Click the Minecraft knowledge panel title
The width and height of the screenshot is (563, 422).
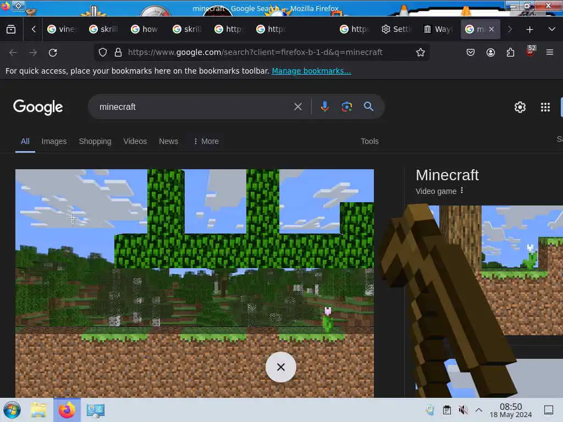click(447, 175)
